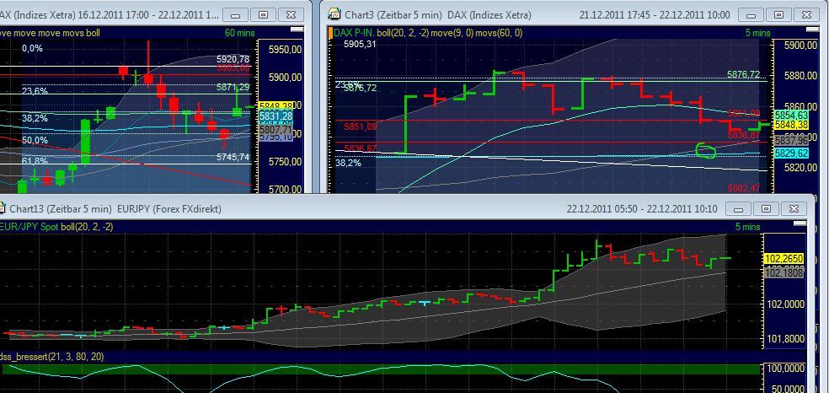Viewport: 829px width, 393px height.
Task: Maximize the Chart3 DAX window
Action: [x=778, y=15]
